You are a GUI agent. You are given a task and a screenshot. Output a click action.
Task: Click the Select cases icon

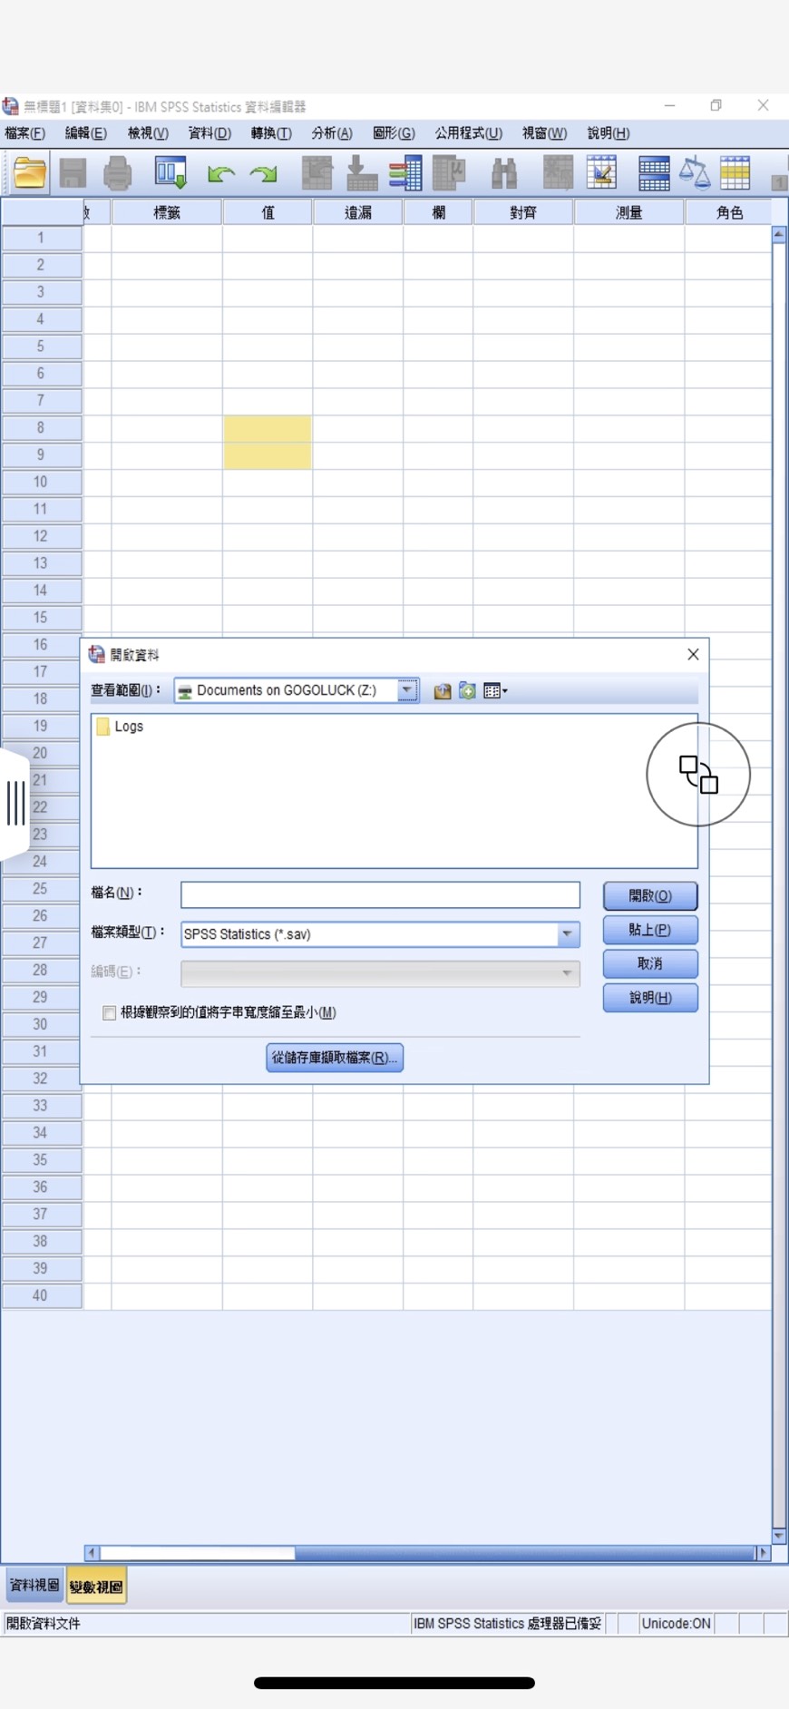(735, 172)
